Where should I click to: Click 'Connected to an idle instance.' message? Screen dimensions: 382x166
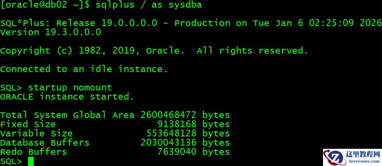(x=84, y=69)
